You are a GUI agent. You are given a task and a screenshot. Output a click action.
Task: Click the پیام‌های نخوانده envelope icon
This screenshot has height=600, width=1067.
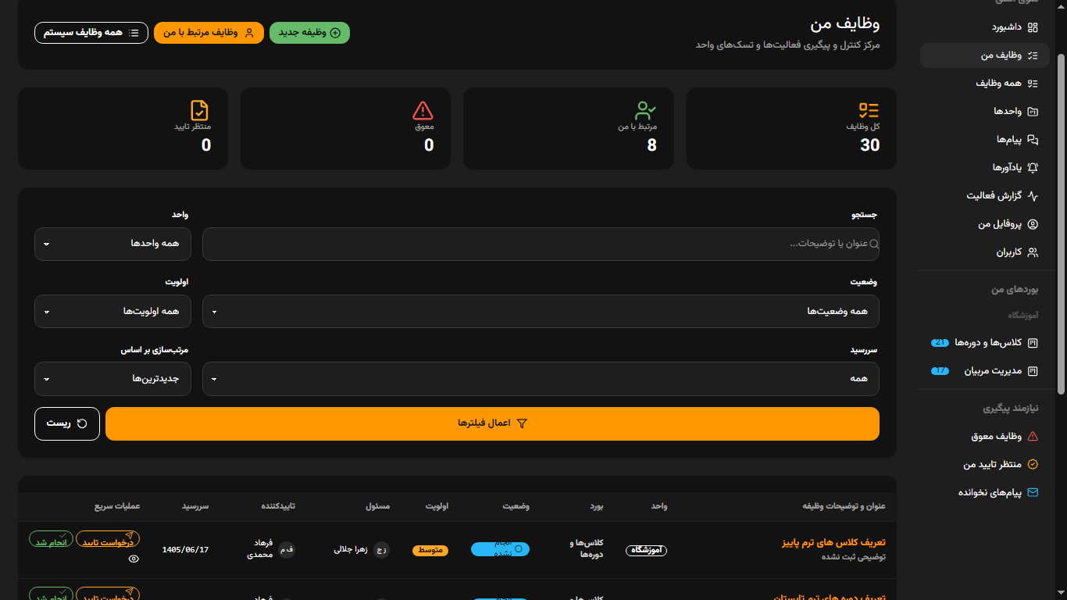(x=1033, y=493)
